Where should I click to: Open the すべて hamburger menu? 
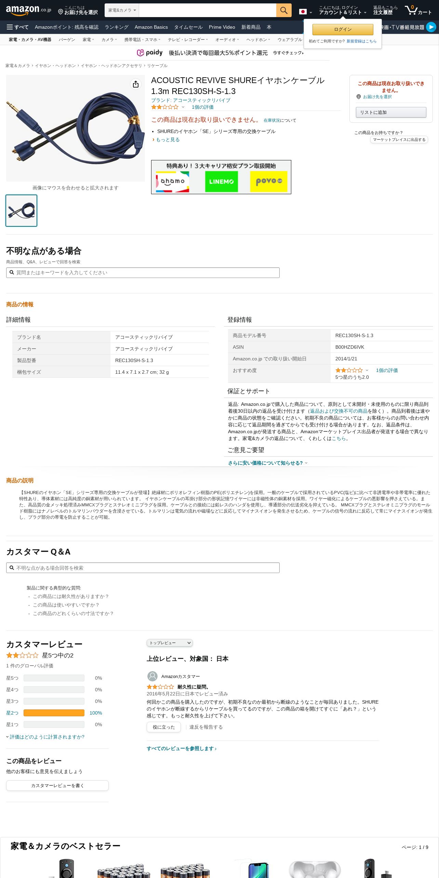[18, 27]
